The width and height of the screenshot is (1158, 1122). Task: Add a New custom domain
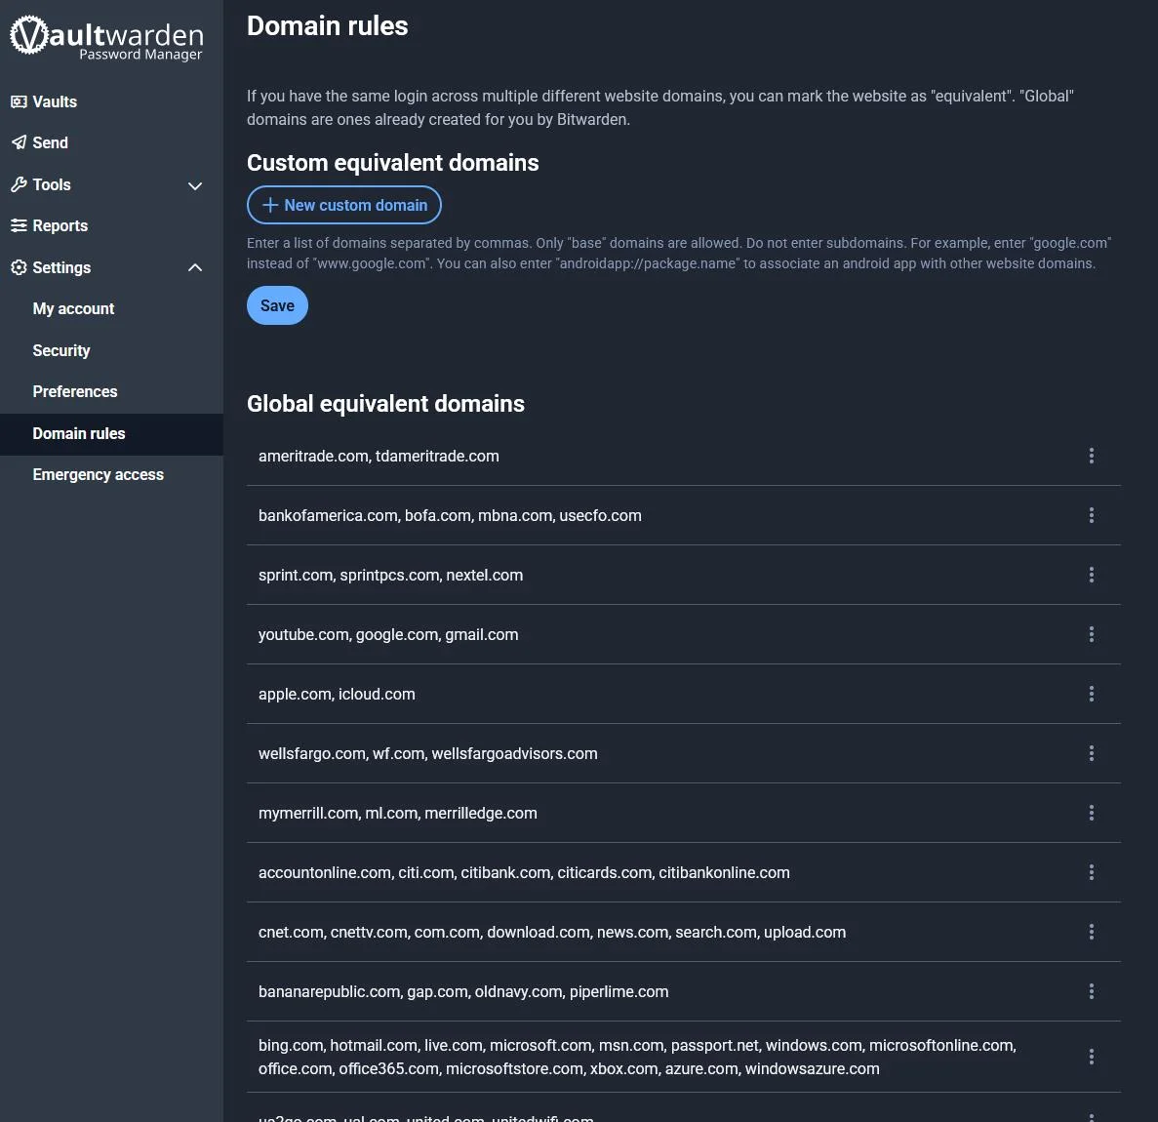tap(344, 205)
